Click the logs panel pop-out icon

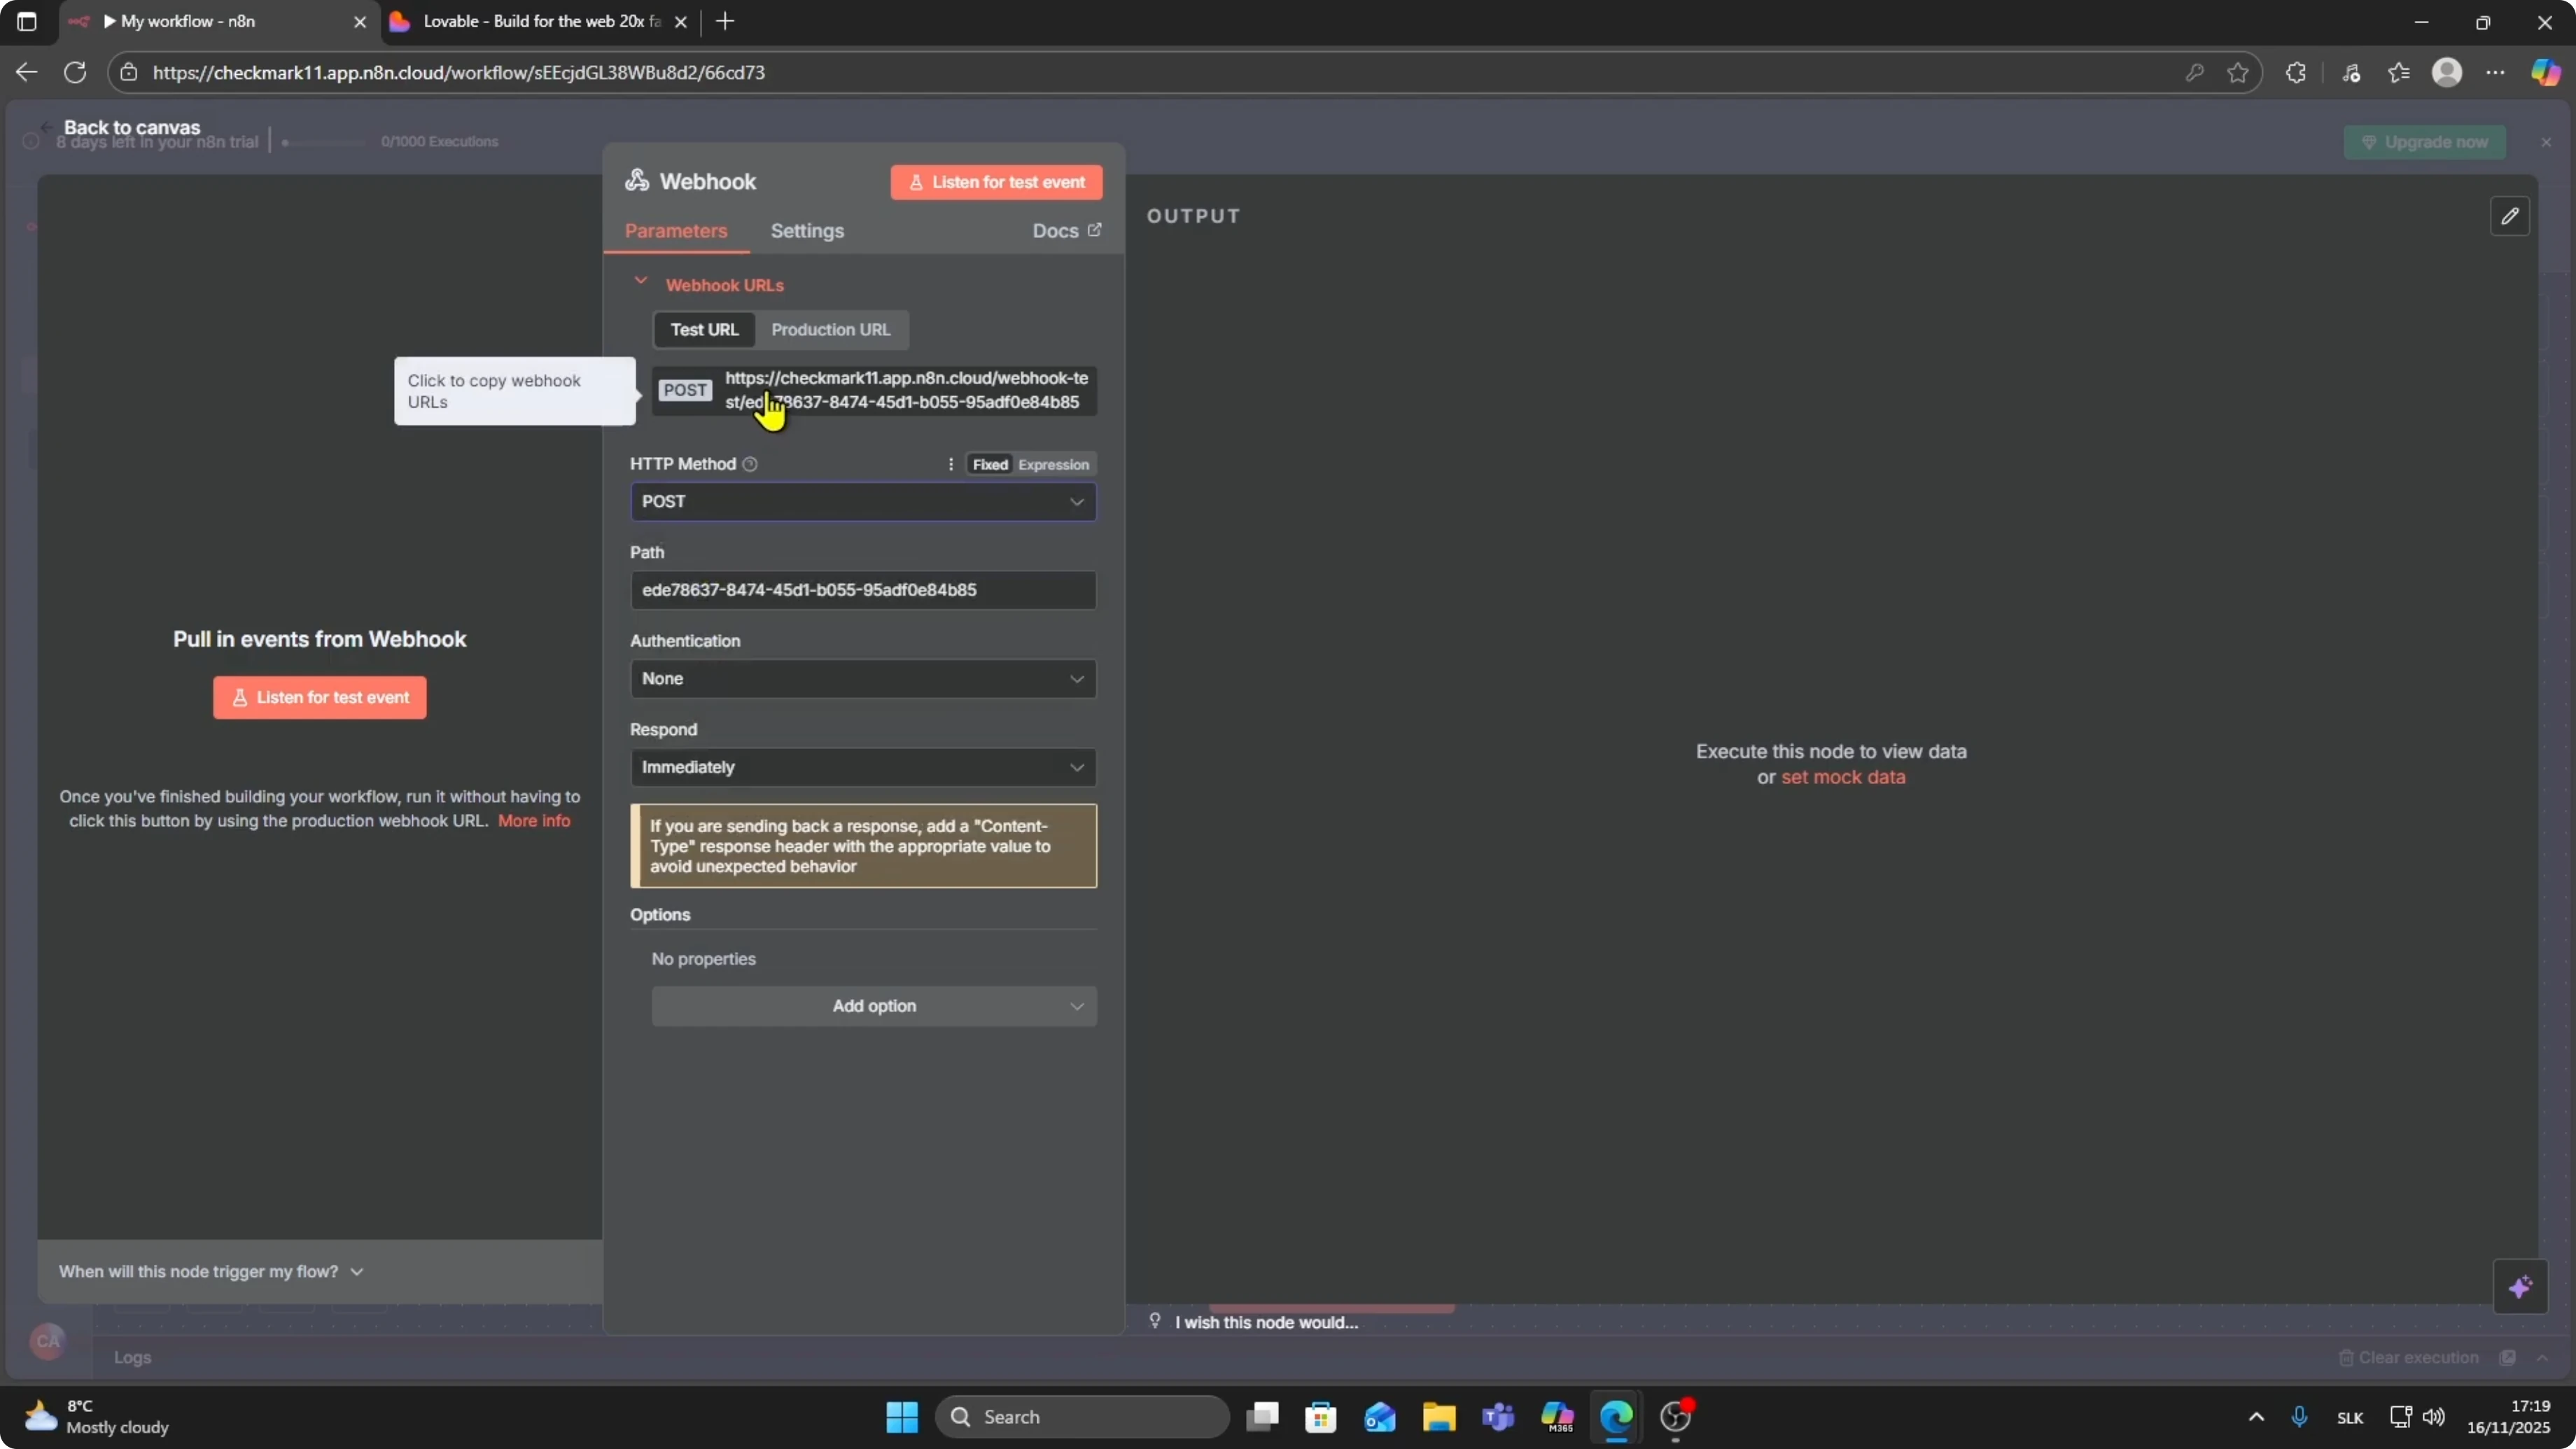pyautogui.click(x=2508, y=1357)
